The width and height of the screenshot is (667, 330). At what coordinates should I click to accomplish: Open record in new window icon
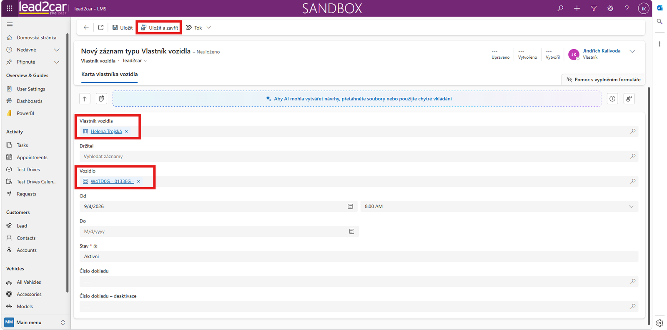coord(101,27)
